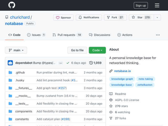168x126 pixels.
Task: Open the Pull requests tab
Action: (x=67, y=35)
